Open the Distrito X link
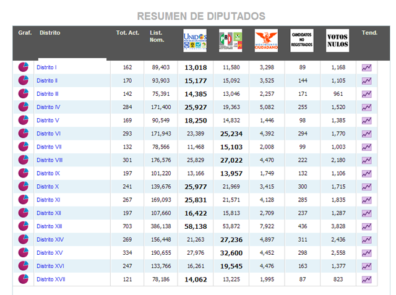The image size is (396, 295). (48, 187)
